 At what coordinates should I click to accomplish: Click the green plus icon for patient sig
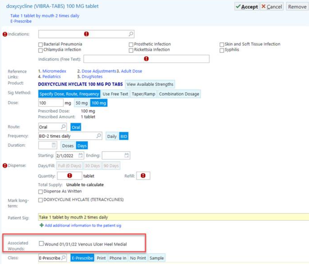[41, 225]
